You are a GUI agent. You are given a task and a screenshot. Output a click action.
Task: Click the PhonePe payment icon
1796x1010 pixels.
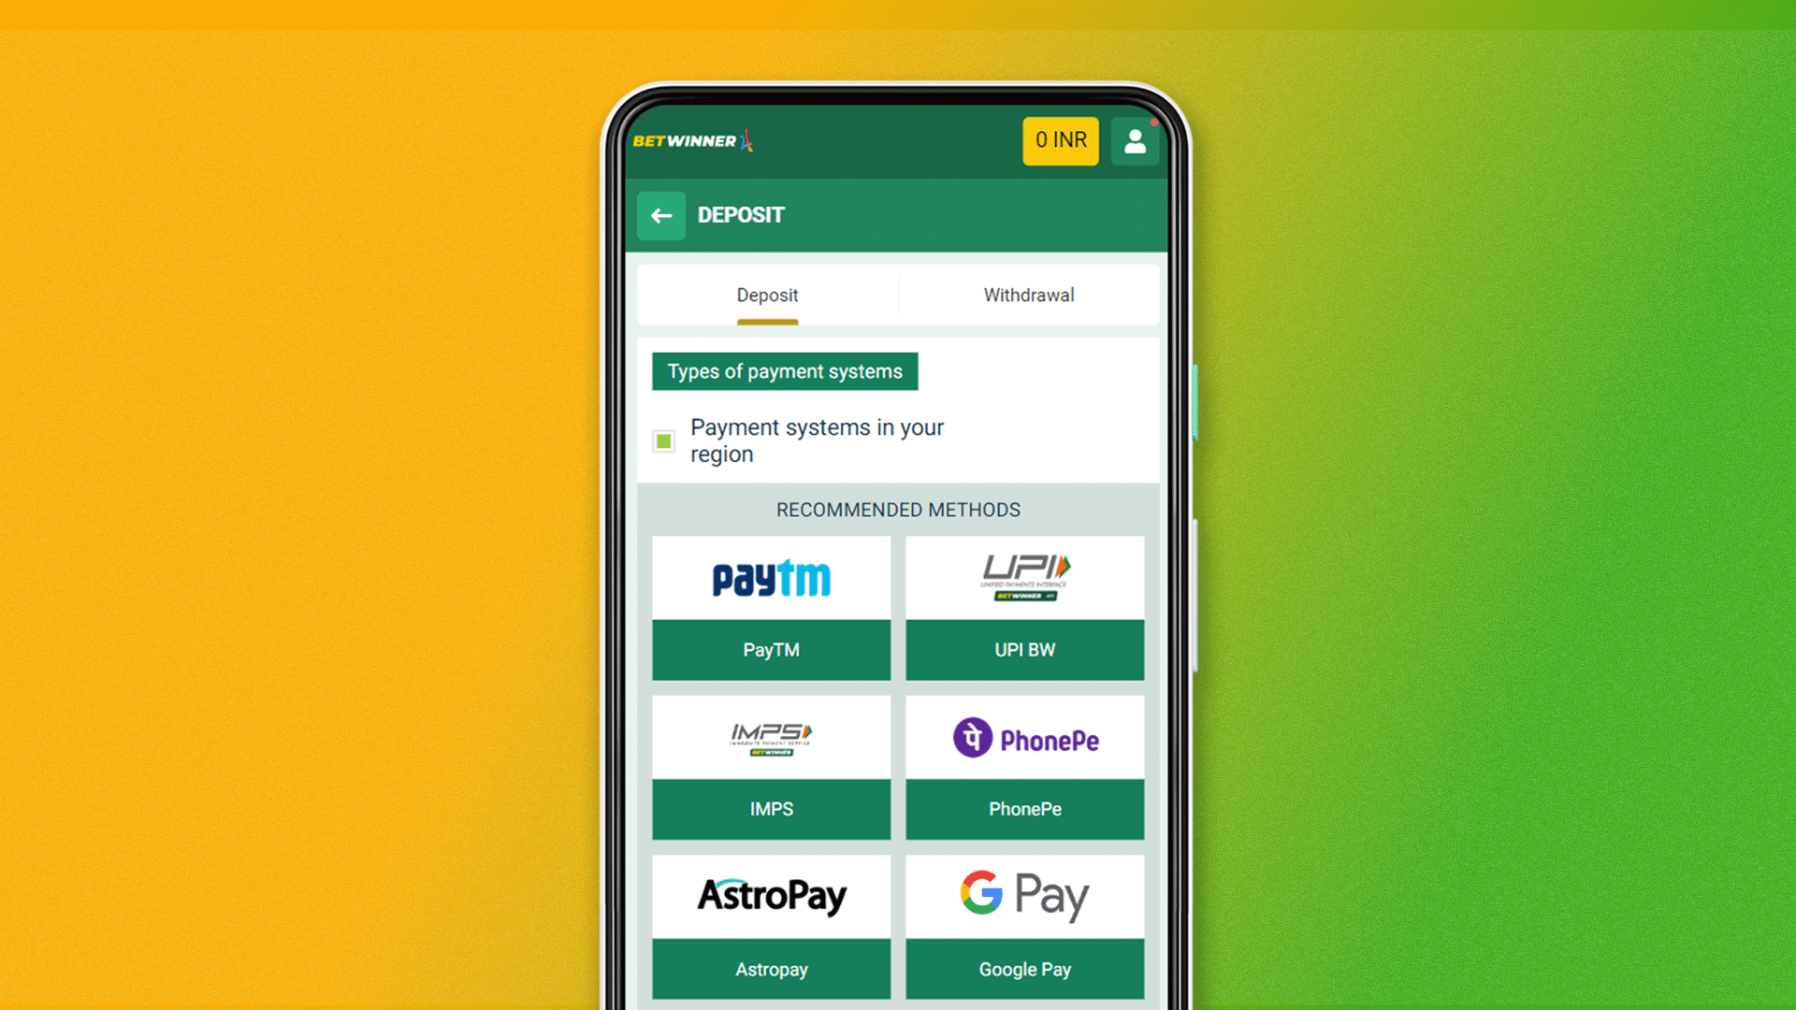[1024, 738]
